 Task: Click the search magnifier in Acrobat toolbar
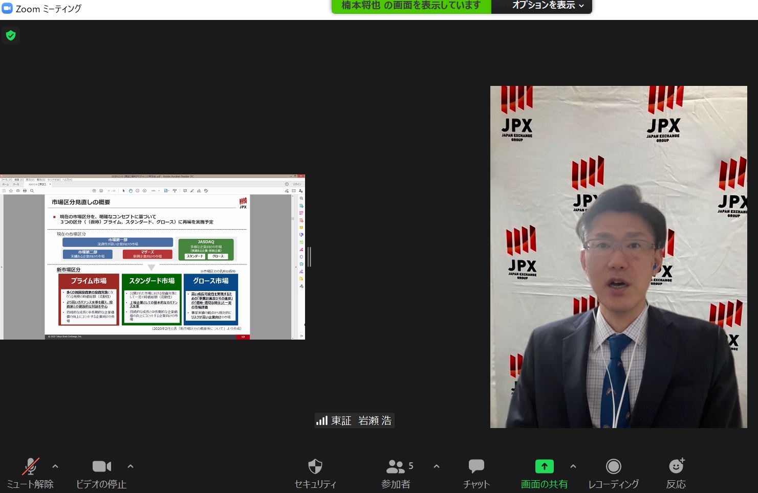click(32, 191)
